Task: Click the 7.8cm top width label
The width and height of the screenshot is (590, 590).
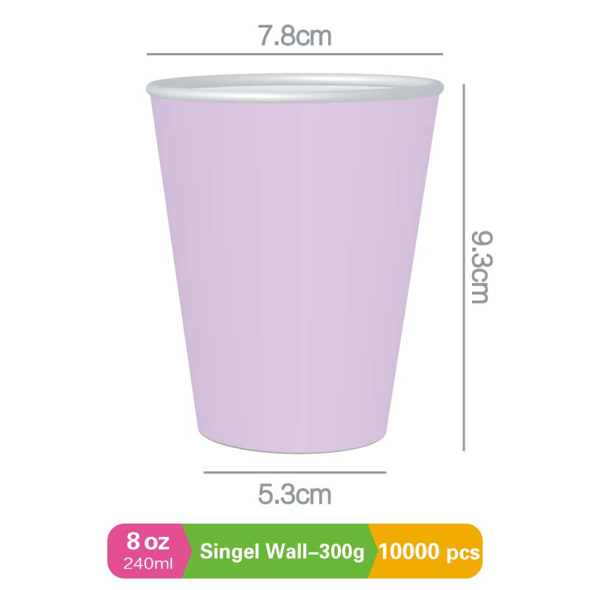Action: (294, 36)
